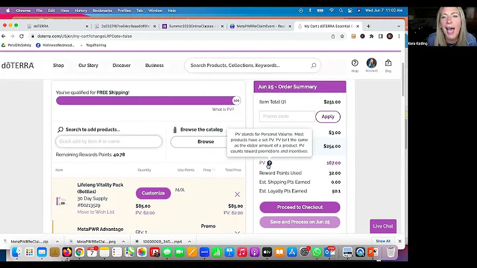Open Chrome from the dock
Screen dimensions: 477x268
[x=79, y=252]
